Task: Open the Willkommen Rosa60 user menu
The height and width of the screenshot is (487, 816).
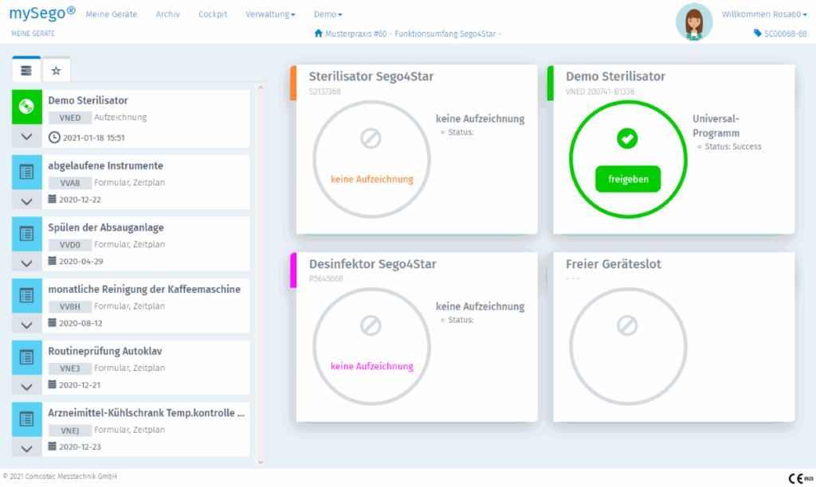Action: pyautogui.click(x=764, y=14)
